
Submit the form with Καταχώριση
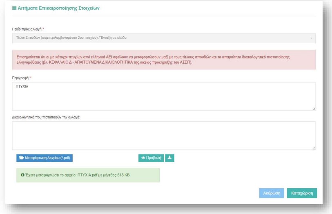(302, 193)
